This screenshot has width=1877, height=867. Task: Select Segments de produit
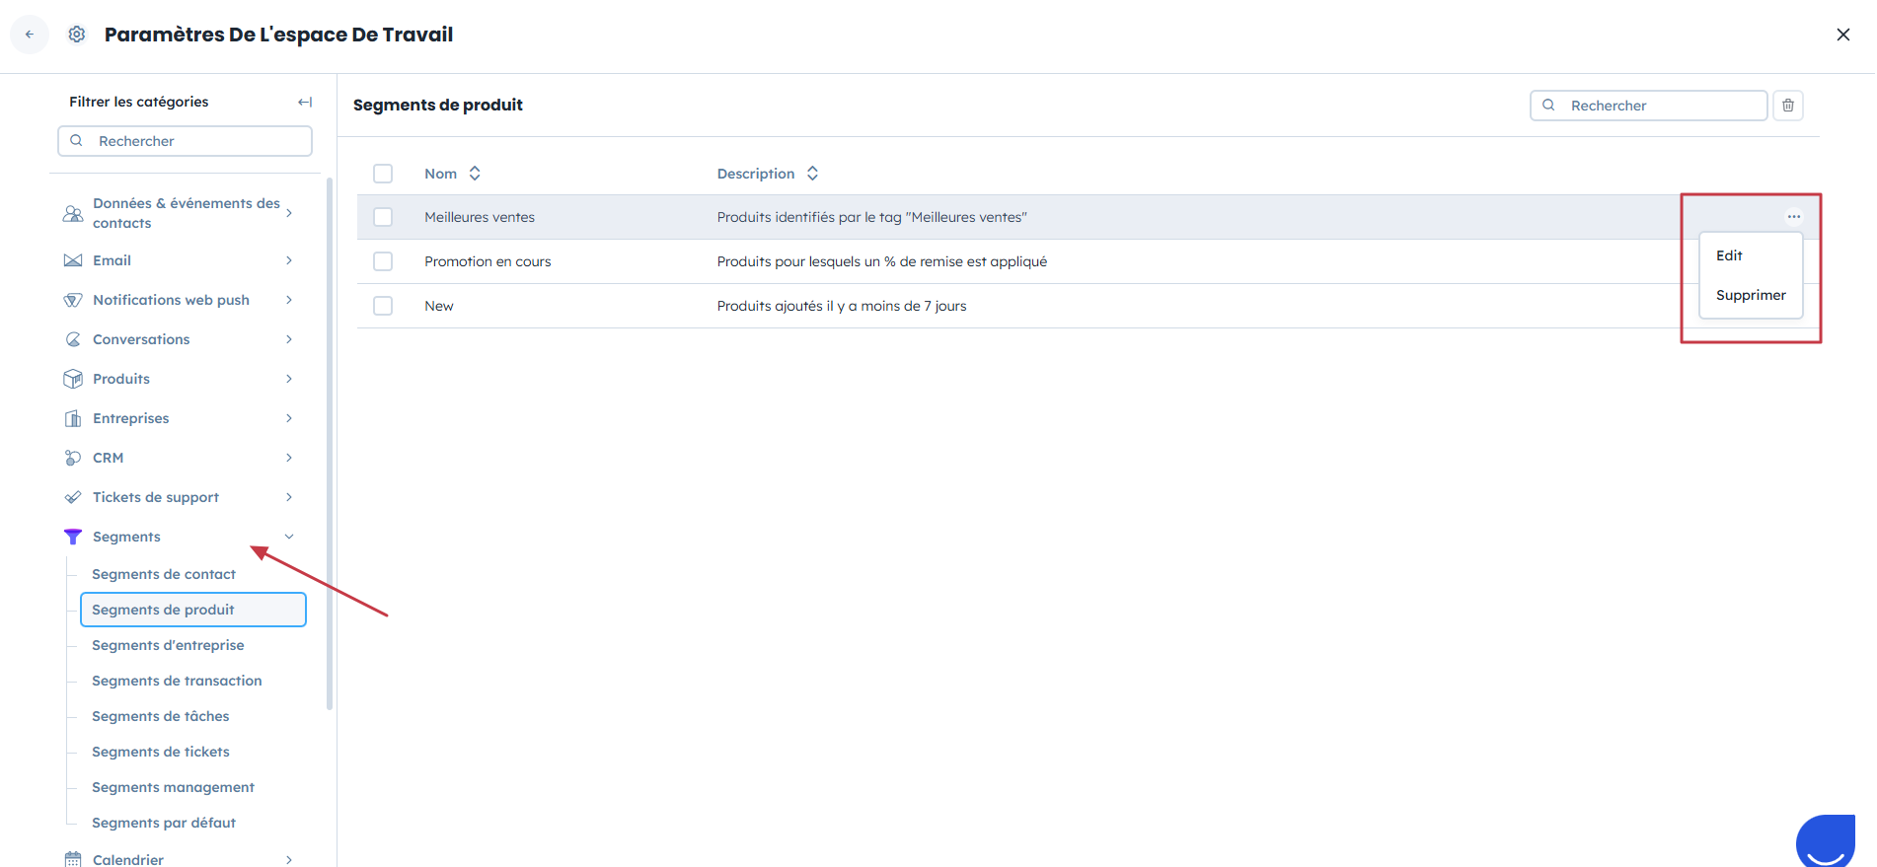pyautogui.click(x=193, y=610)
